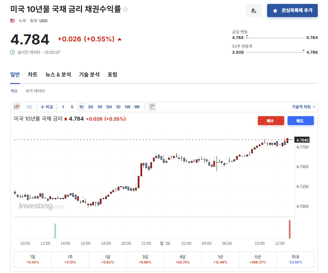This screenshot has width=328, height=273.
Task: Switch to the 차트 tab
Action: (33, 74)
